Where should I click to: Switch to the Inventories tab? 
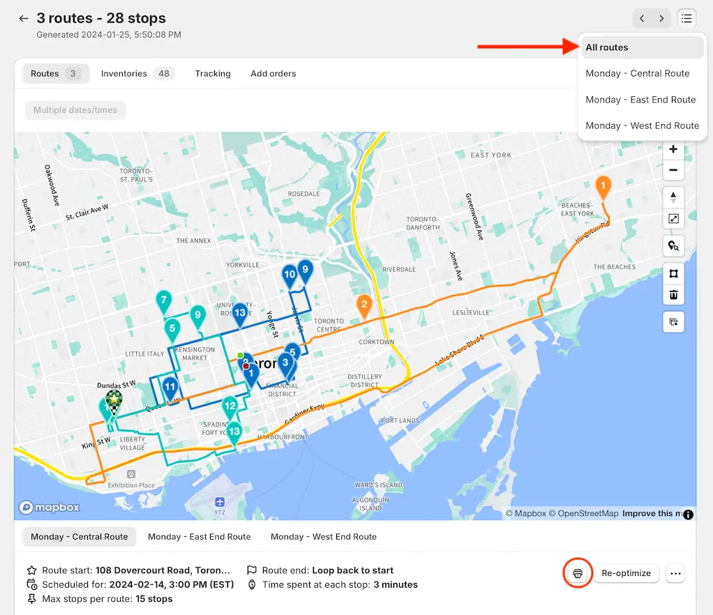coord(137,74)
